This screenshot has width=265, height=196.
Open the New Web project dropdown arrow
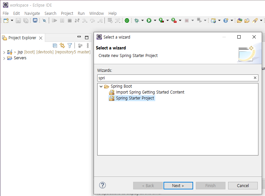coord(220,20)
